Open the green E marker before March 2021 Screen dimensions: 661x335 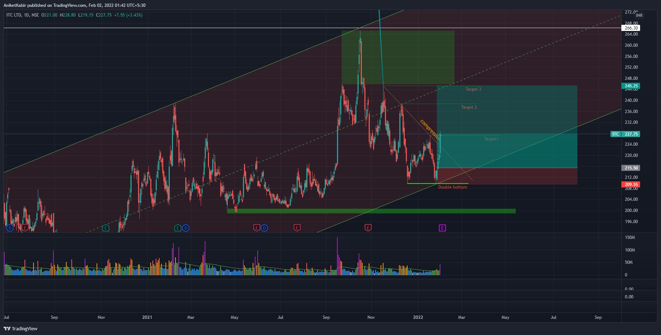(178, 228)
